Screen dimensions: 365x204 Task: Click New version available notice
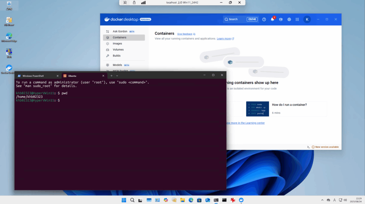pos(325,147)
